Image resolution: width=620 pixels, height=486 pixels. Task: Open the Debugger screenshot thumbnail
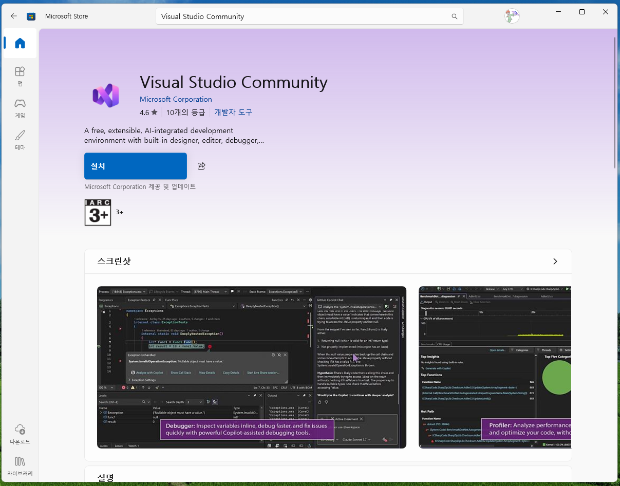(252, 367)
